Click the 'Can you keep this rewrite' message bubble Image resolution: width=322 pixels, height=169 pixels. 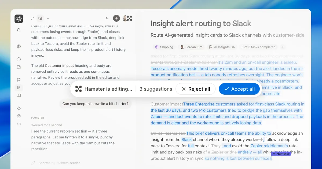[x=96, y=104]
